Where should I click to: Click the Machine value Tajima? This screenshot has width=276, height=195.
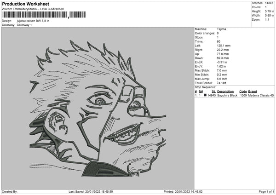[221, 29]
